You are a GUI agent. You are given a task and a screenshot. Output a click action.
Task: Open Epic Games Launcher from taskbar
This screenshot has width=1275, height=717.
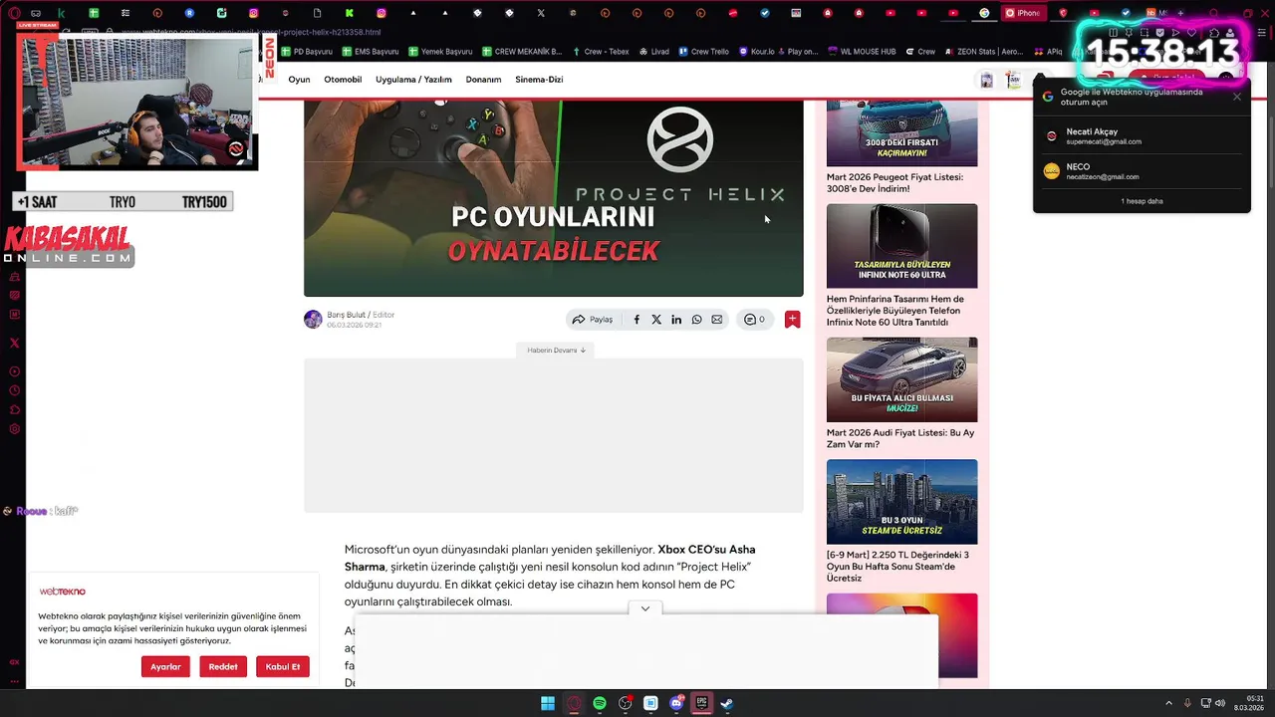coord(702,703)
